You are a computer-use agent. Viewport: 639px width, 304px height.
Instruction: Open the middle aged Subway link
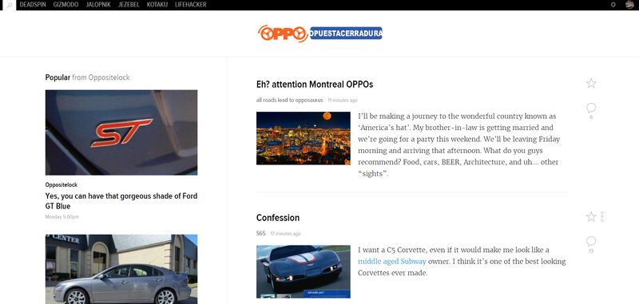pos(392,262)
